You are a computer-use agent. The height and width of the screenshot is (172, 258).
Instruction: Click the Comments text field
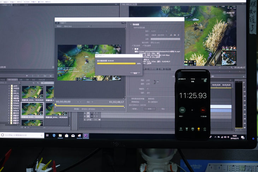165,39
